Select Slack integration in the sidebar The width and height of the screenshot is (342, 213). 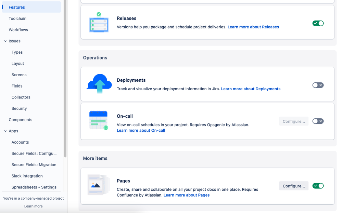[x=27, y=176]
